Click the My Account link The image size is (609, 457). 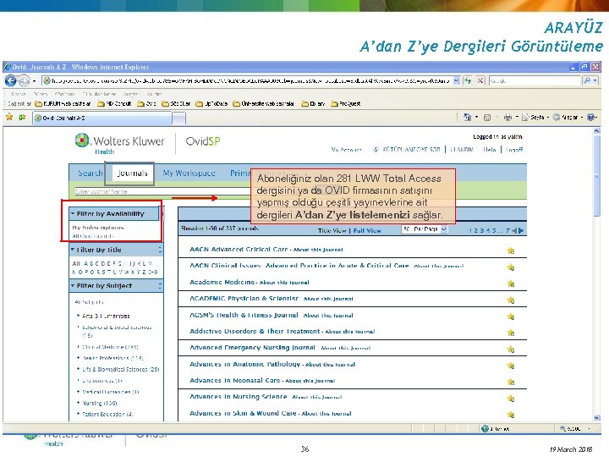346,150
